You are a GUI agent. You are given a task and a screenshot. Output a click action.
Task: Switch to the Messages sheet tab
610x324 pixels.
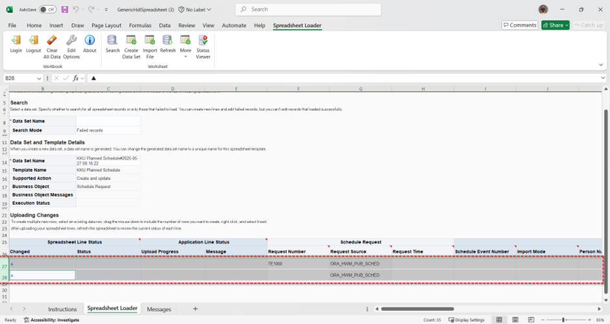click(159, 309)
